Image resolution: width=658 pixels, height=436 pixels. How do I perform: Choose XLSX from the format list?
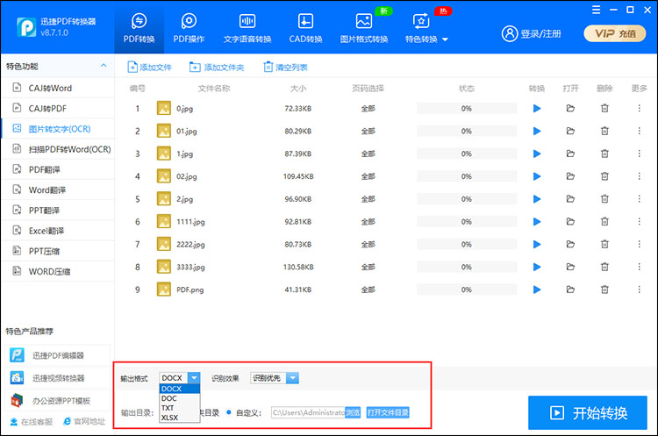[180, 418]
